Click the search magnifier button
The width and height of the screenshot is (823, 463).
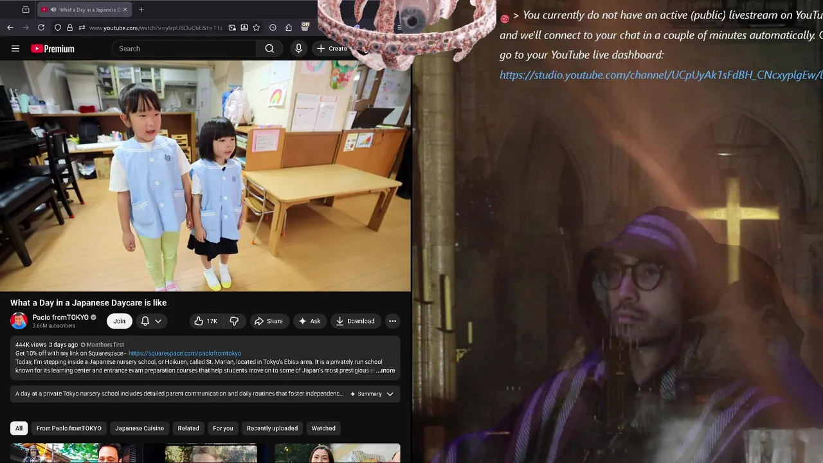tap(269, 48)
